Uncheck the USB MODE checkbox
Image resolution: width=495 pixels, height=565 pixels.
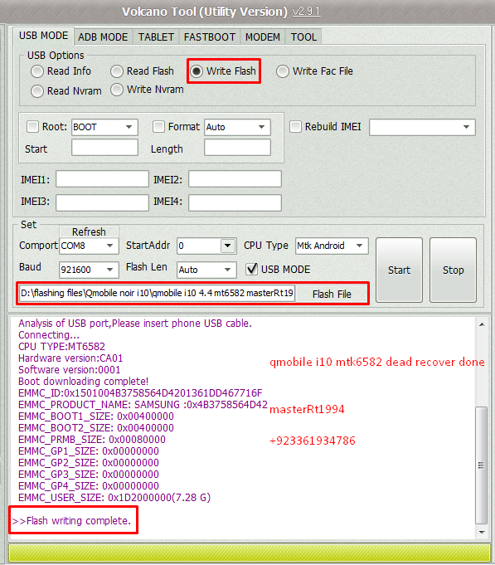pyautogui.click(x=251, y=269)
